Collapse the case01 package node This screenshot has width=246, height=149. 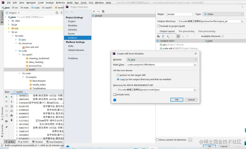coord(19,54)
